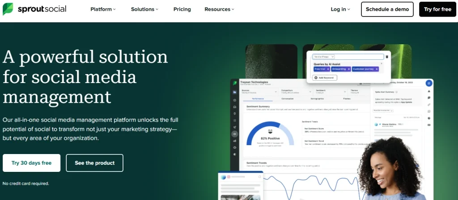Click the plus icon in Add Keyword
Screen dimensions: 458x200
(x=316, y=78)
